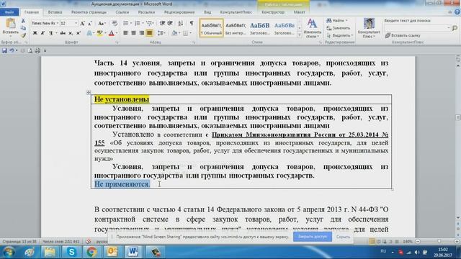Center text alignment icon

(x=133, y=33)
